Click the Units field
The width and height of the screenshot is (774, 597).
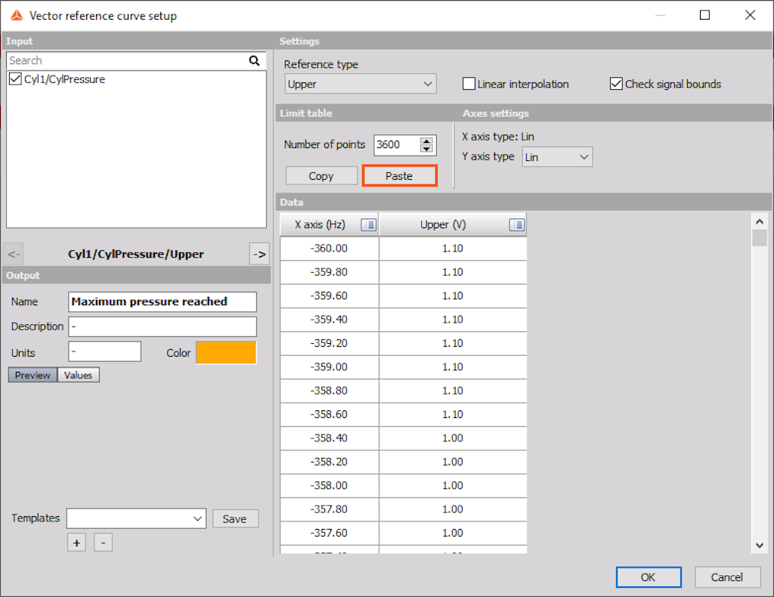104,352
